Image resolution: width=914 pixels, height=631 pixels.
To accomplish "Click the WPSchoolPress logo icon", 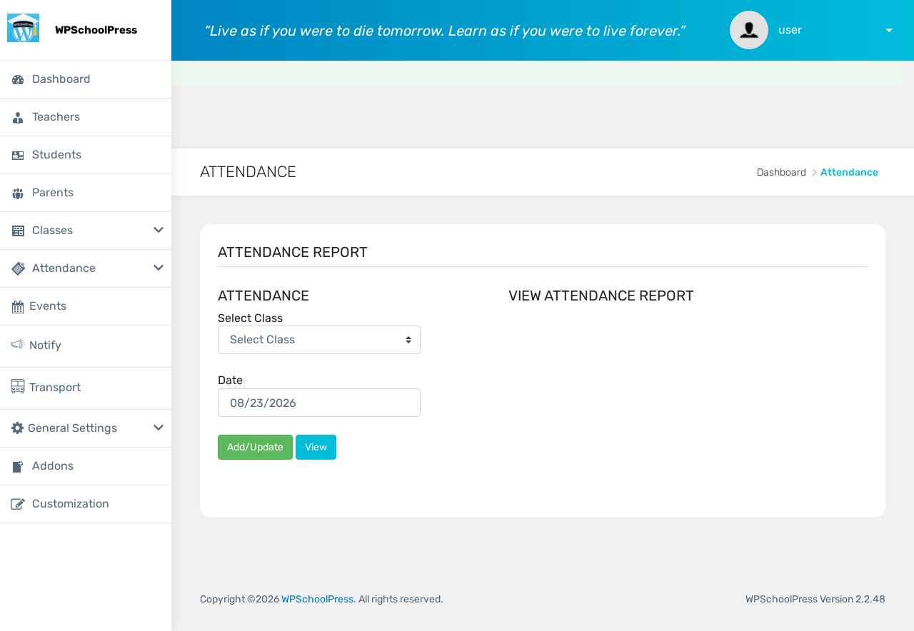I will pyautogui.click(x=23, y=29).
